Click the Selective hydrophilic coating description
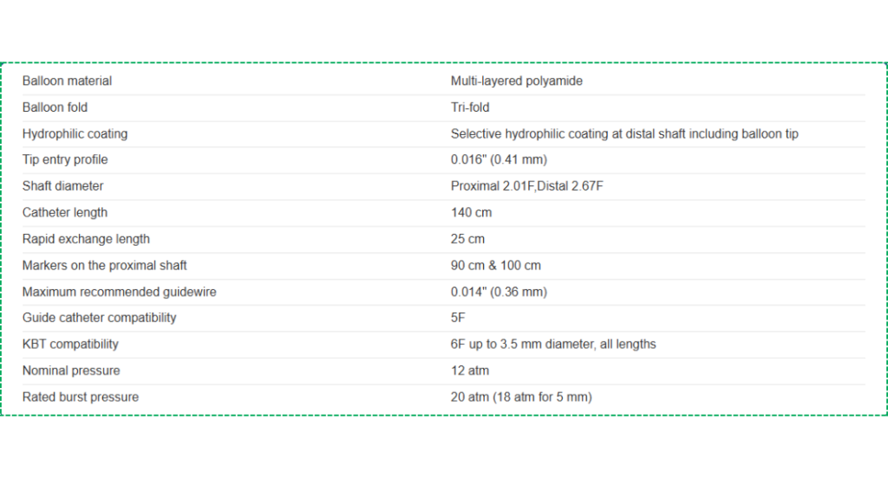888x478 pixels. (624, 134)
